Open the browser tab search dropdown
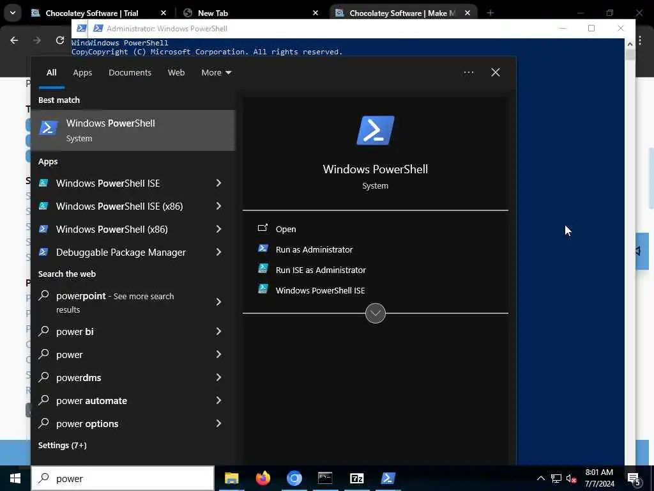 tap(13, 13)
